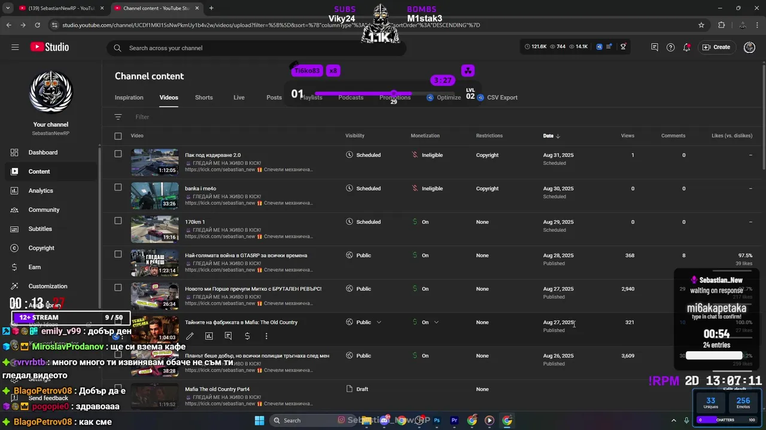Click the search magnifier icon
This screenshot has height=430, width=766.
click(117, 48)
